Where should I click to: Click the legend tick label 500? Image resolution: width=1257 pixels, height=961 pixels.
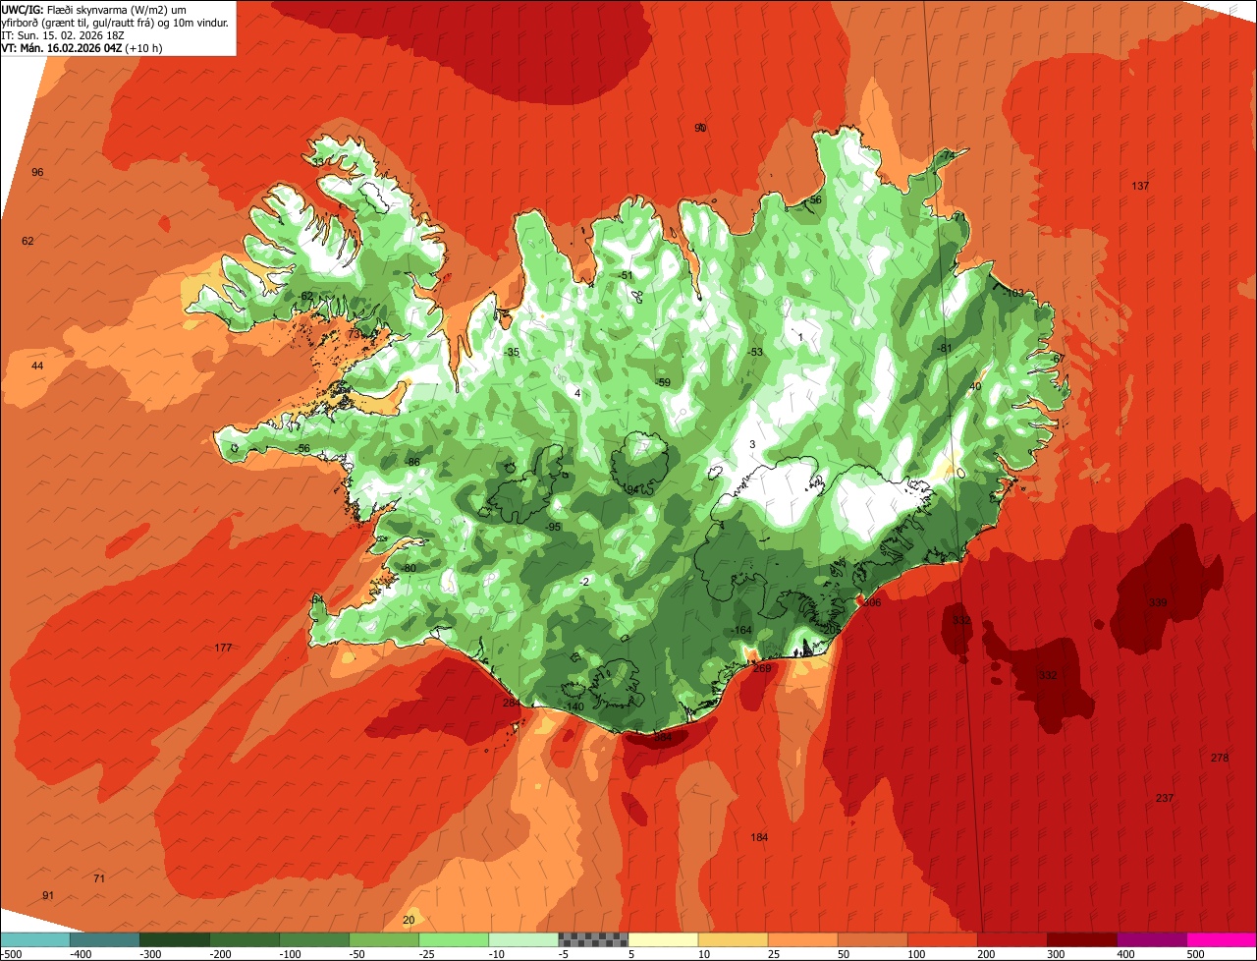(x=1194, y=953)
